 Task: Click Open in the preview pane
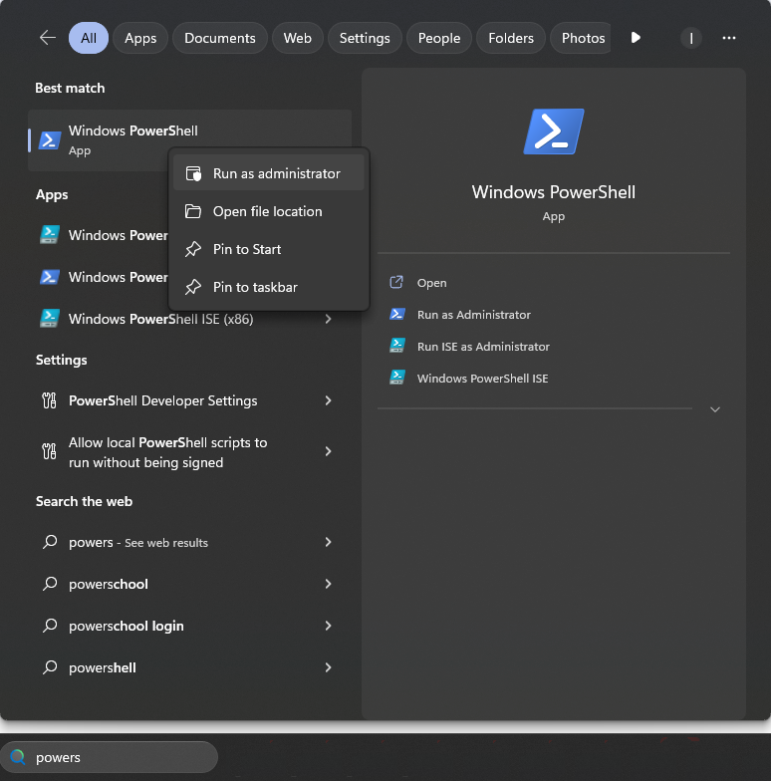click(432, 283)
